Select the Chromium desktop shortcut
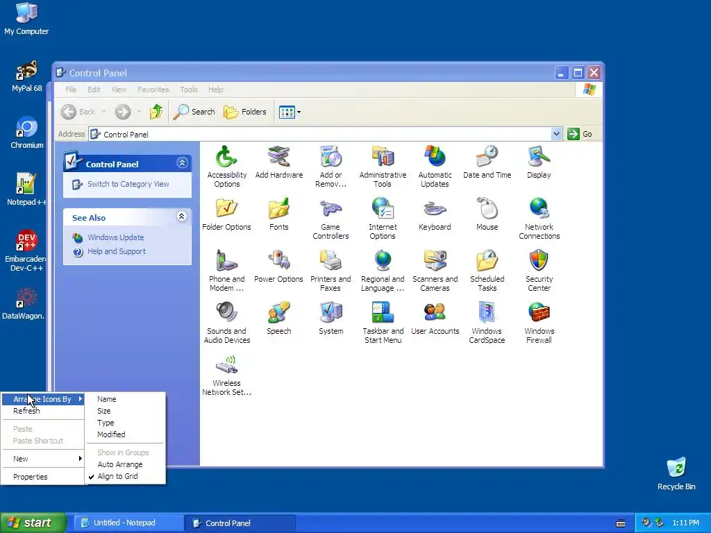This screenshot has width=711, height=533. (x=27, y=133)
